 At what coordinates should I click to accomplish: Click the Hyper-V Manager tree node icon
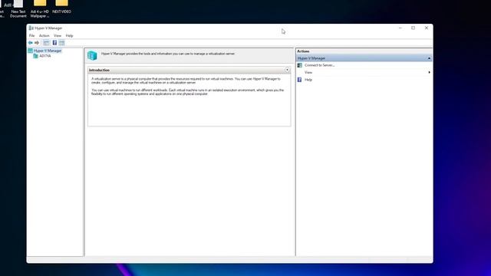[31, 51]
